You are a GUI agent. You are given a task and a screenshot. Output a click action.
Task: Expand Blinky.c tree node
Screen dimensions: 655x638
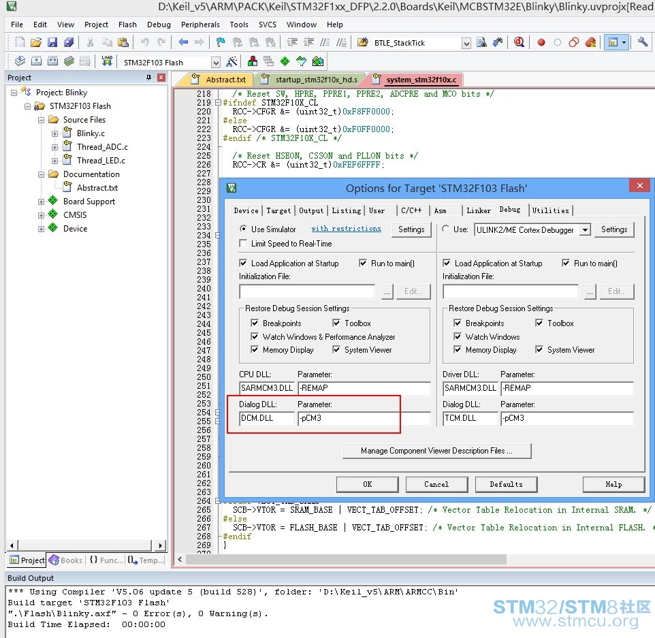point(54,133)
